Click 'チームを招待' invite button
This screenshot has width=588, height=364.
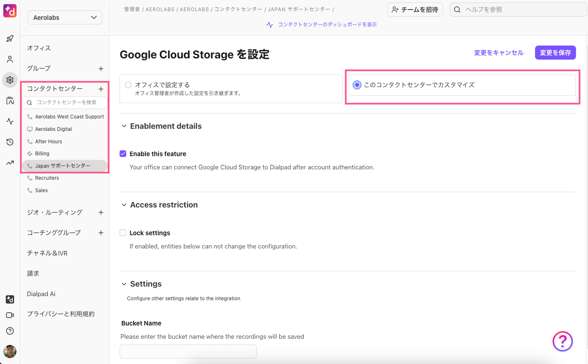[x=415, y=10]
